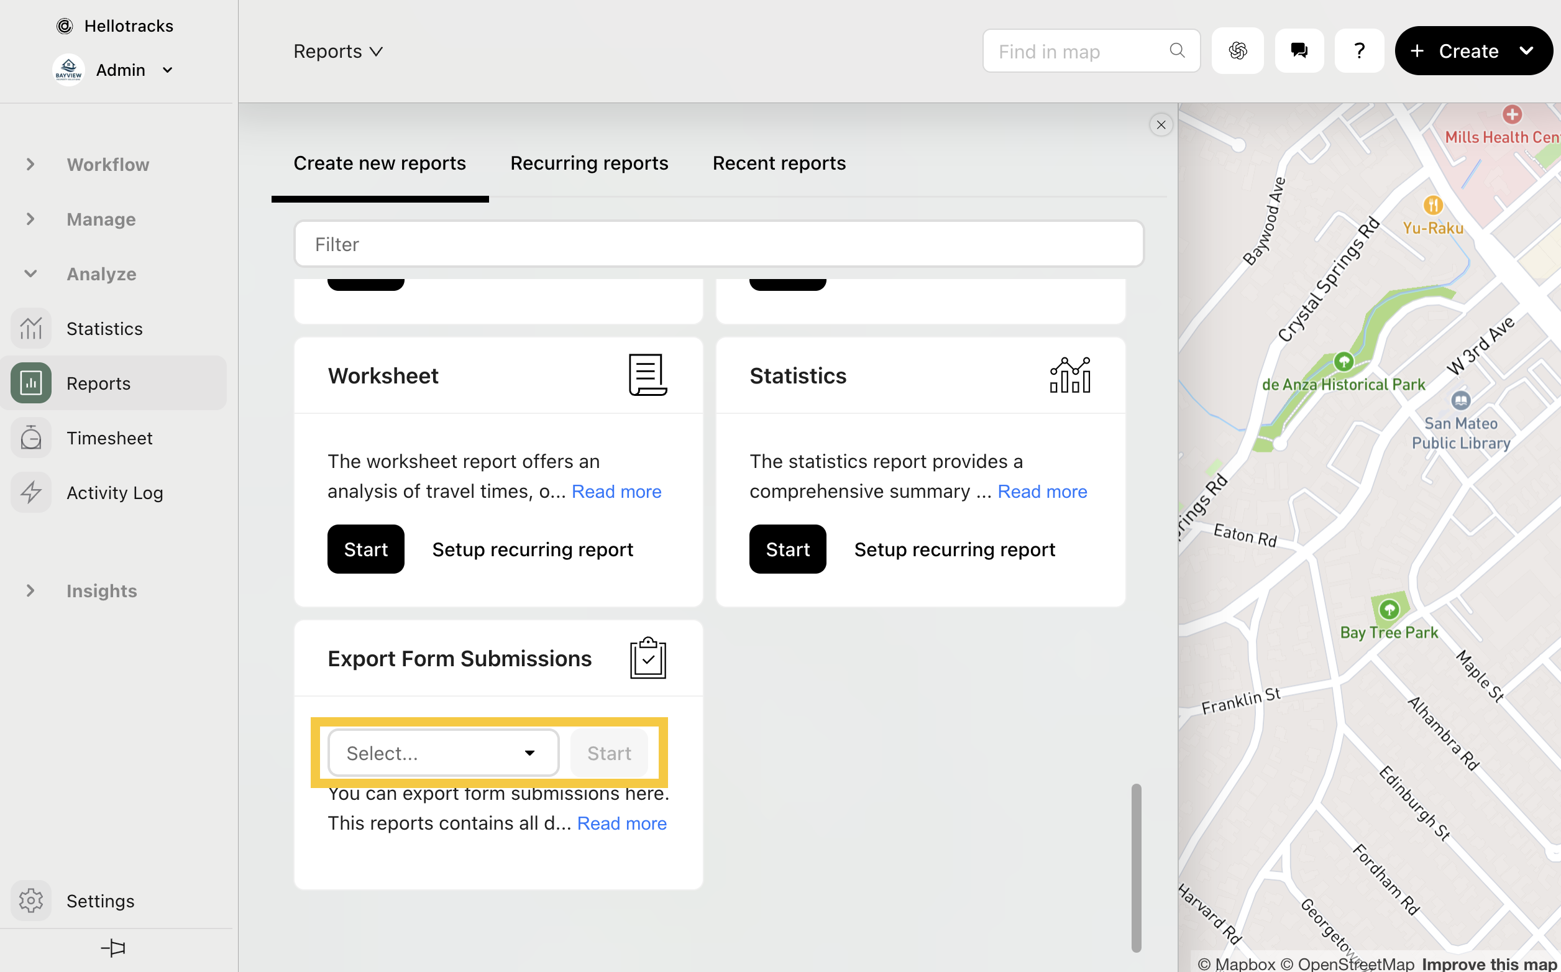Screen dimensions: 1561x972
Task: Open Activity Log in the sidebar
Action: [115, 492]
